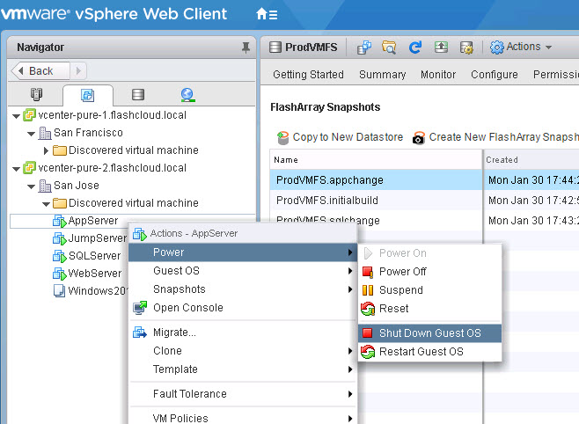The image size is (579, 424).
Task: Click the AppServer VM icon
Action: pyautogui.click(x=60, y=221)
